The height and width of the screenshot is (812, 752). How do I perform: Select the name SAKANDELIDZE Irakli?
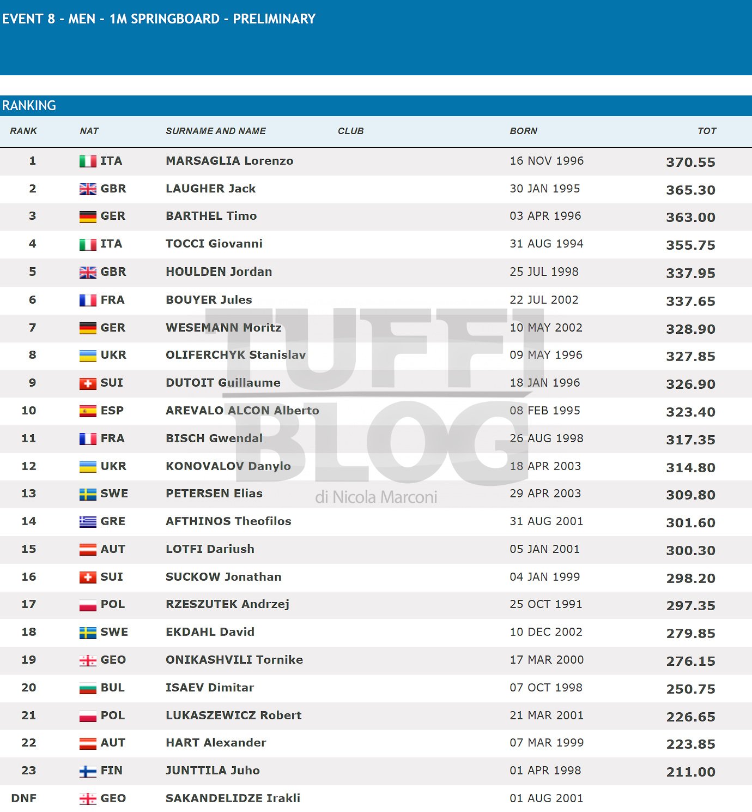(x=233, y=798)
